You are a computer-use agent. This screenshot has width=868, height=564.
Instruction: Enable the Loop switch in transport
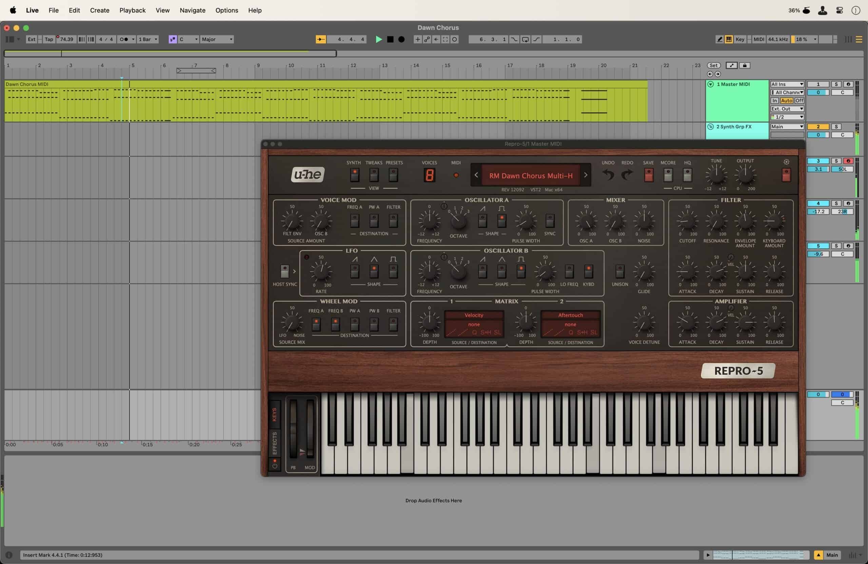(x=525, y=39)
